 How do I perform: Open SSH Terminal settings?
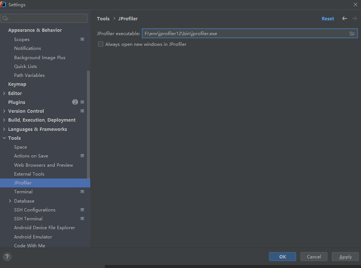(28, 219)
